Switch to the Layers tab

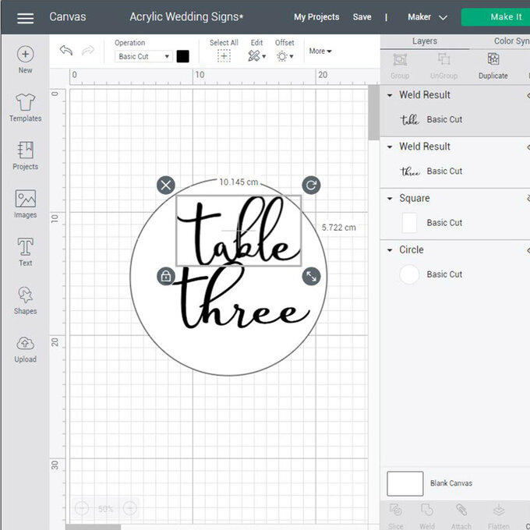point(425,41)
